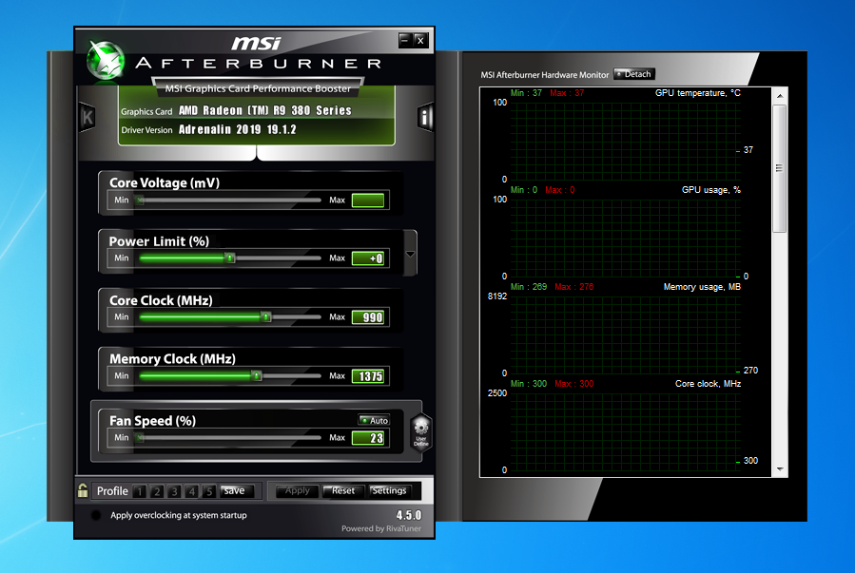Click the 'GPU temperature, °C' label
Screen dimensions: 855x573
pyautogui.click(x=697, y=93)
